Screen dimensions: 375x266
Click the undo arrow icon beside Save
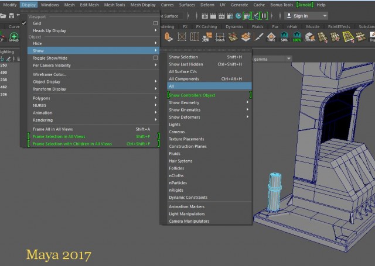click(18, 15)
